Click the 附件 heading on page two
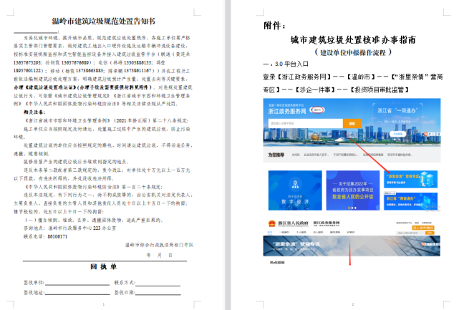Viewport: 459px width, 310px height. pyautogui.click(x=268, y=26)
